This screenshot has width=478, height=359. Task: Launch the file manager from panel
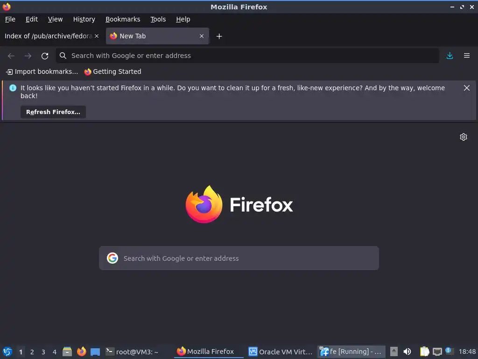pos(67,352)
